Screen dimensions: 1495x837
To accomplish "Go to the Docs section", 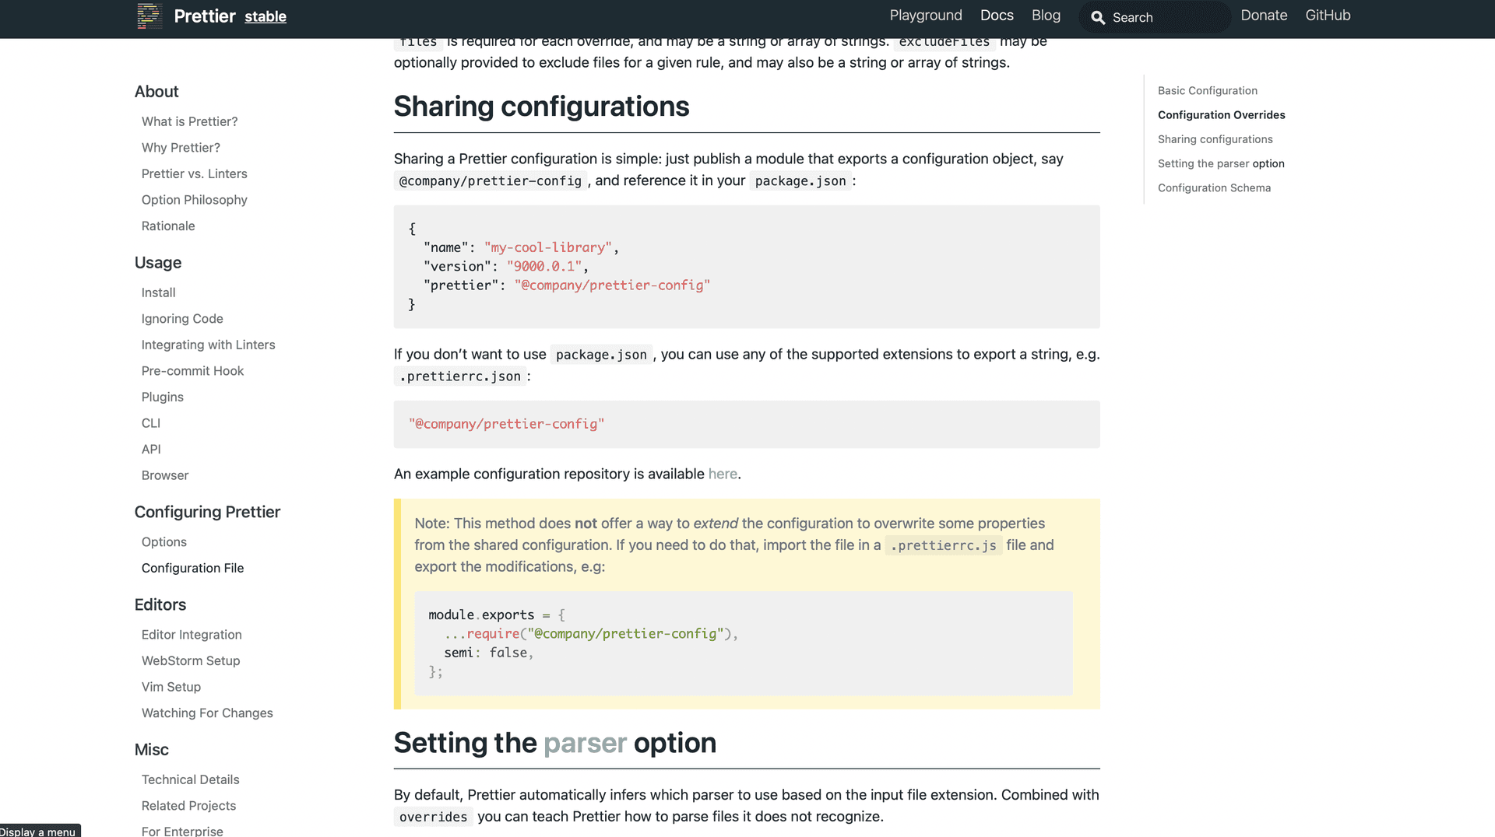I will [997, 16].
